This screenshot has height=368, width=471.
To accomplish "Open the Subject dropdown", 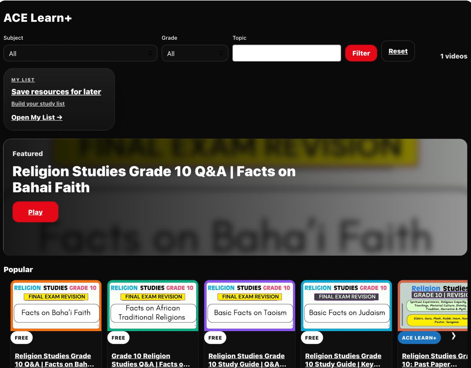I will (80, 53).
